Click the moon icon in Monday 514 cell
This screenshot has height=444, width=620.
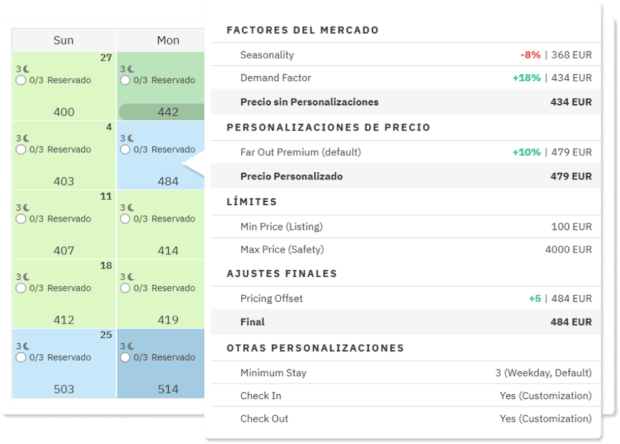click(131, 347)
